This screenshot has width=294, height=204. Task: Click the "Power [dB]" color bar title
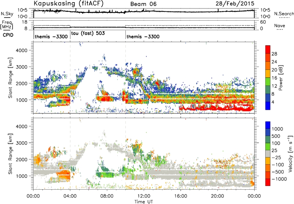pos(280,78)
